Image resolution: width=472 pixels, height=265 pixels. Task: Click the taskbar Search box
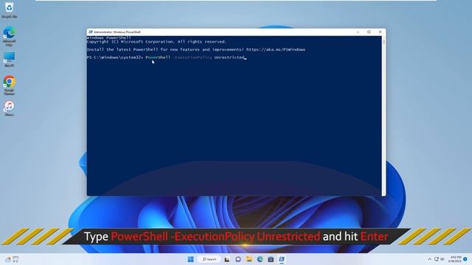209,259
